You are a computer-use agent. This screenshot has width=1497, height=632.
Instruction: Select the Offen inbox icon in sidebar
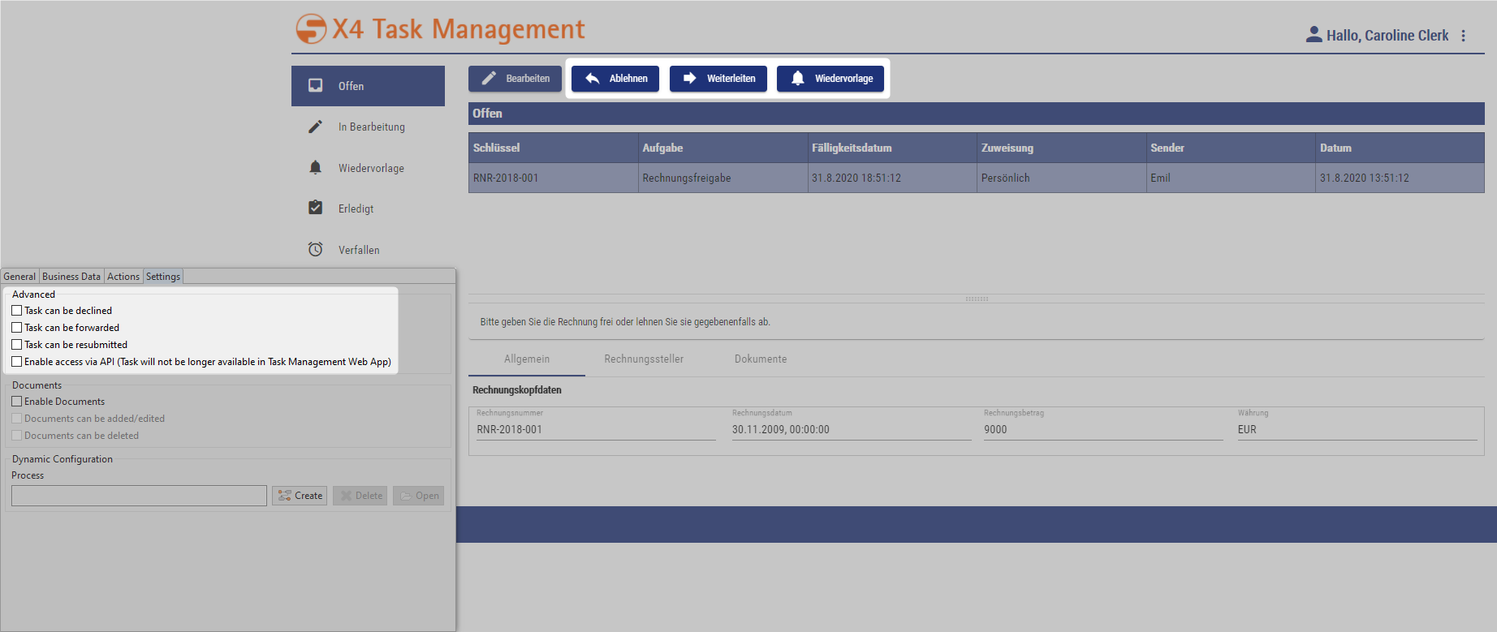tap(316, 86)
